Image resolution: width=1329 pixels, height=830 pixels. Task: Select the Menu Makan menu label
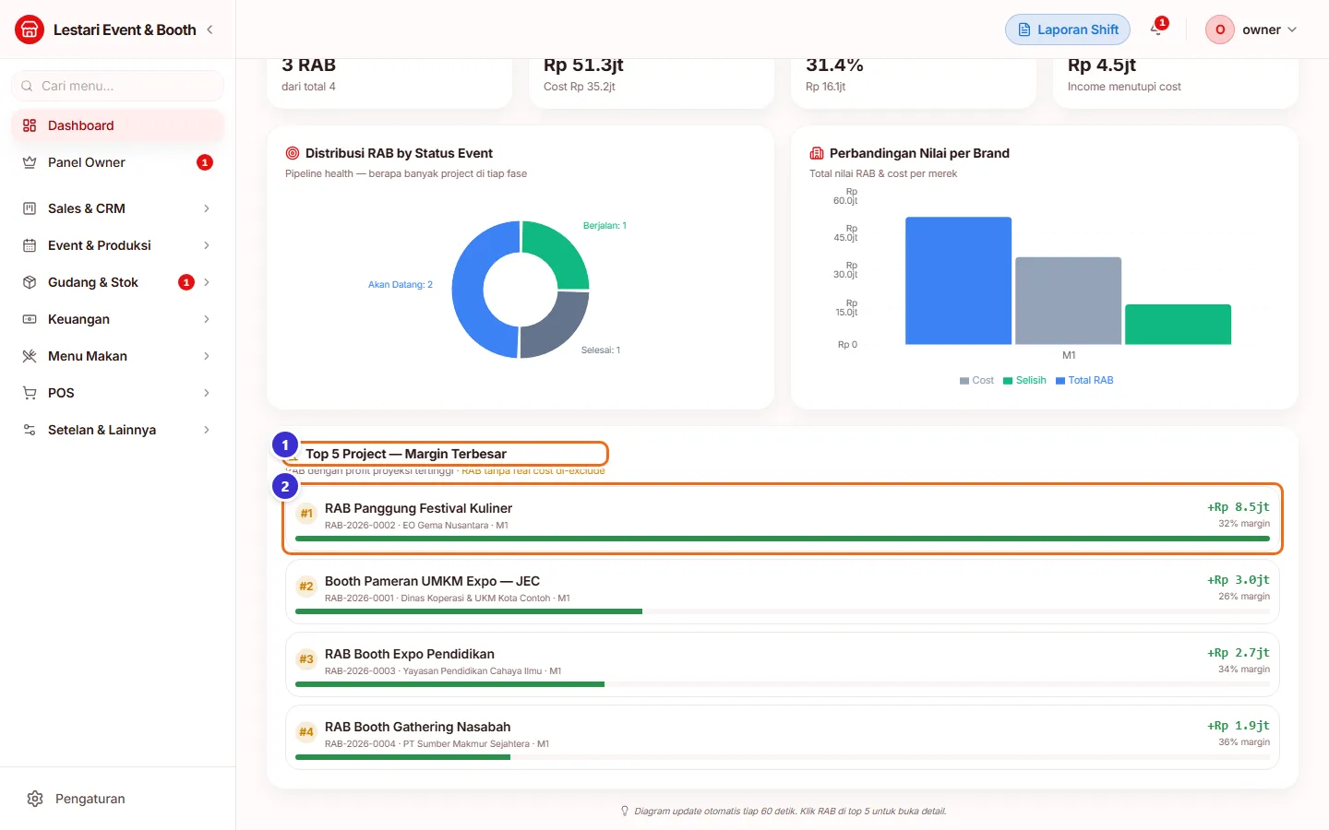(x=88, y=356)
